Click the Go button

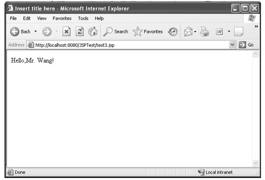click(x=246, y=45)
